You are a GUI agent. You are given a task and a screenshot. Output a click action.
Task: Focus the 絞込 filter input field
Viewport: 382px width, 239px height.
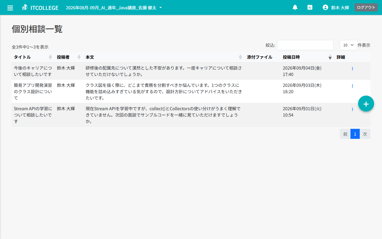(305, 45)
